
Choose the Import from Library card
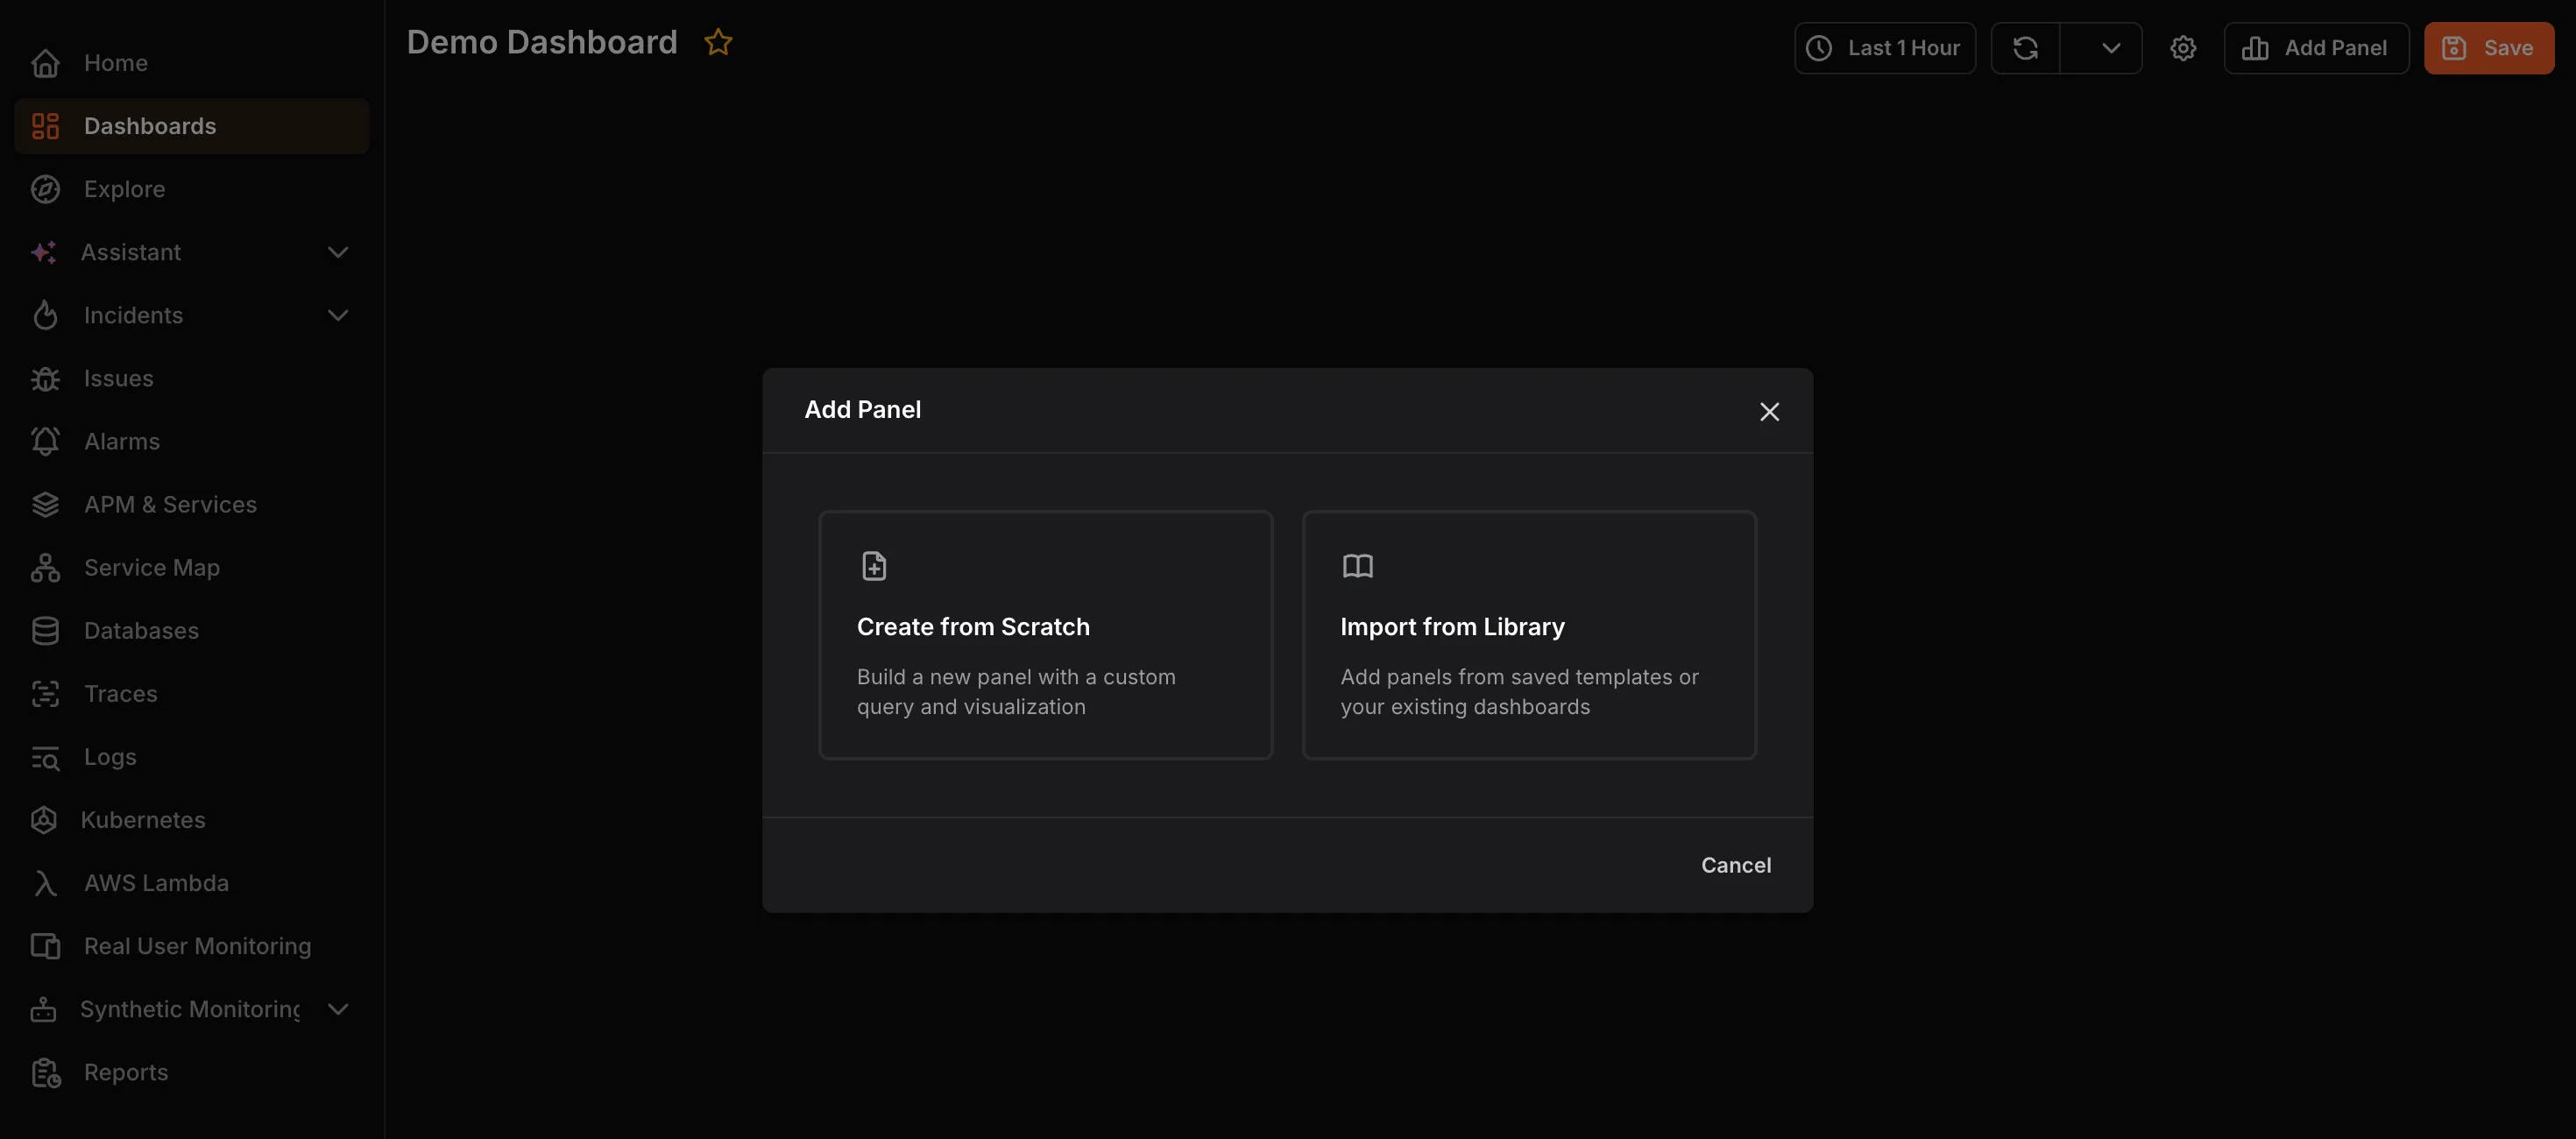(1528, 634)
